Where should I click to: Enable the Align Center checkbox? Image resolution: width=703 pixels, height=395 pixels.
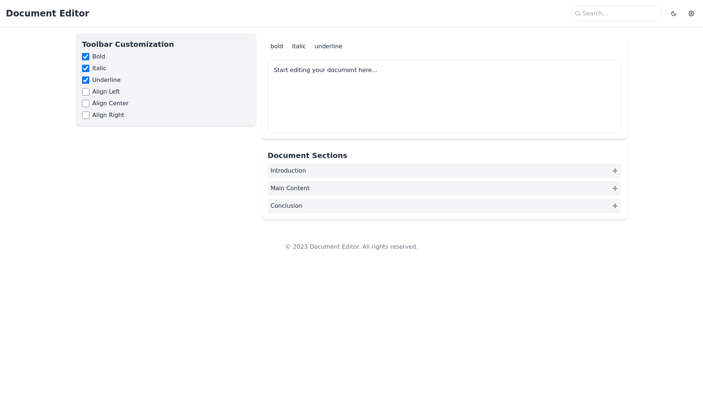click(86, 104)
